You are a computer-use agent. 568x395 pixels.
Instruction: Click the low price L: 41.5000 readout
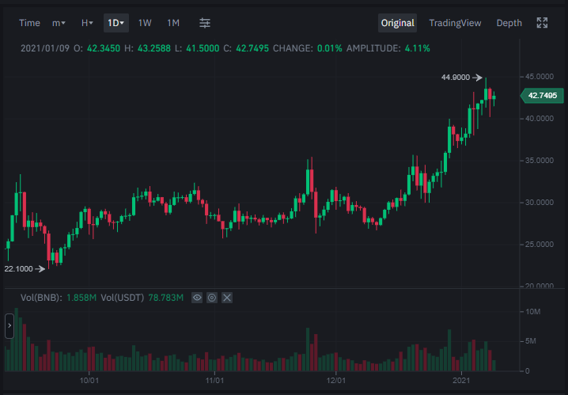point(197,48)
